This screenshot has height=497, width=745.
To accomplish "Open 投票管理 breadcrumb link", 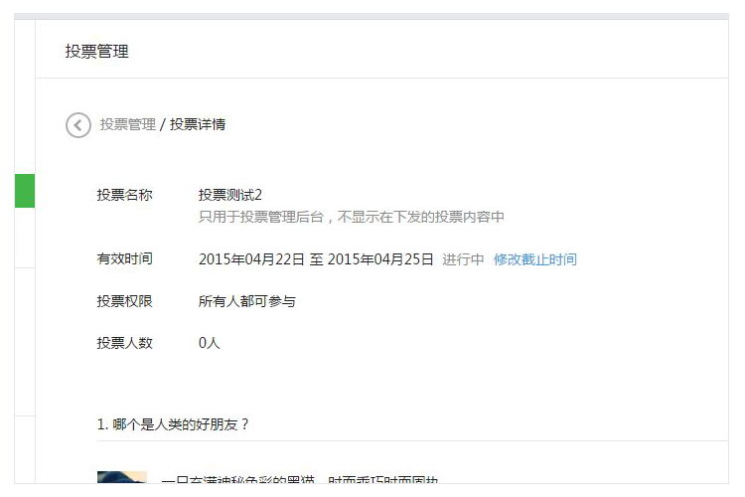I will [127, 125].
